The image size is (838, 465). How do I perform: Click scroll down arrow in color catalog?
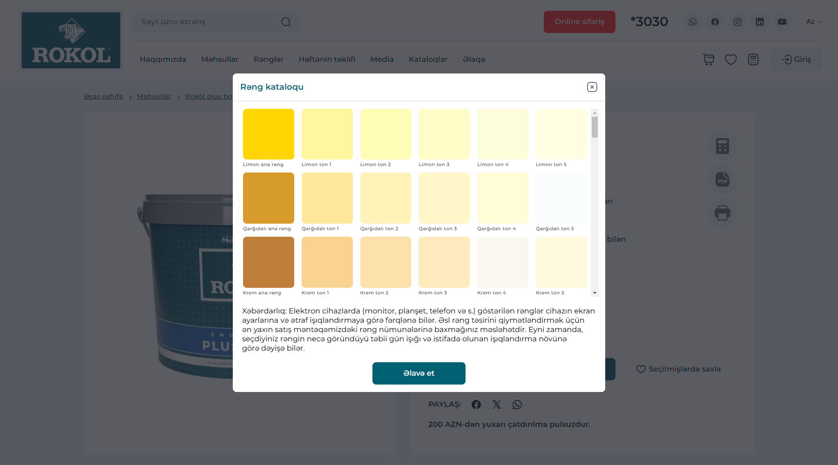click(595, 293)
